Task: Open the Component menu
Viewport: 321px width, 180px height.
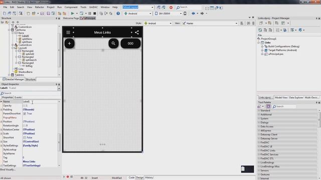Action: pos(71,7)
